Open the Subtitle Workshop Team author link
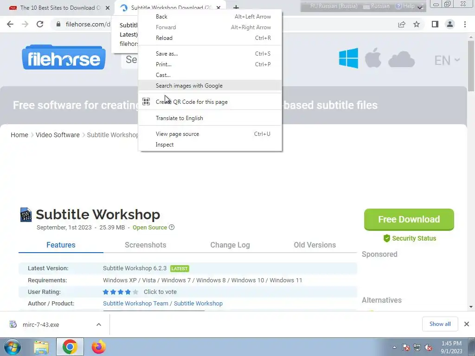Viewport: 475px width, 356px height. tap(135, 303)
